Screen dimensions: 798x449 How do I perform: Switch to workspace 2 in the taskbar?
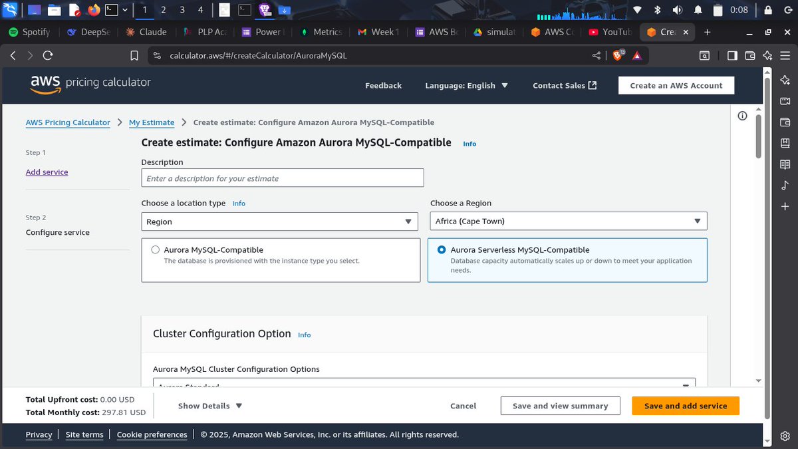click(162, 10)
